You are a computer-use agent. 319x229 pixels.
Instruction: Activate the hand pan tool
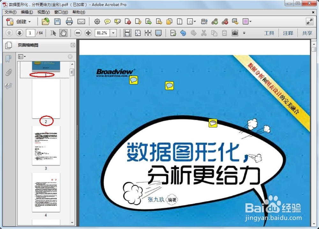[x=63, y=33]
